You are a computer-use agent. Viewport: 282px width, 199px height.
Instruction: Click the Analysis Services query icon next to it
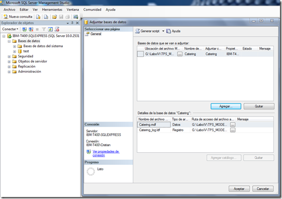click(46, 17)
